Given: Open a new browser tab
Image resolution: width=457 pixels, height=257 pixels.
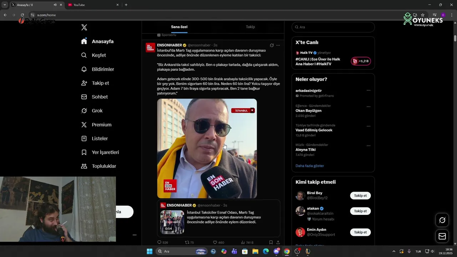Looking at the screenshot, I should click(x=126, y=5).
